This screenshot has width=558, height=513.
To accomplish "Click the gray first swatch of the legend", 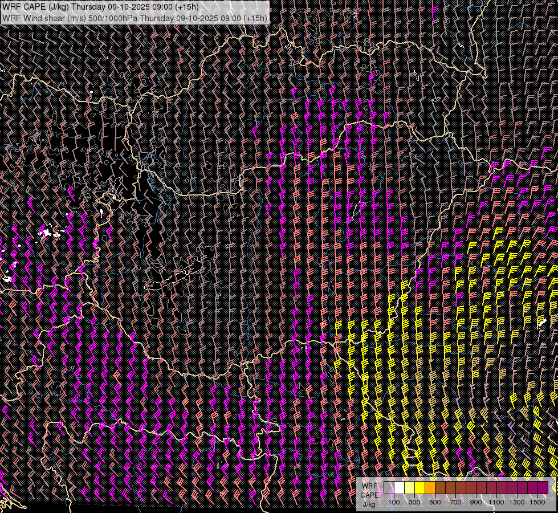I will tap(389, 488).
